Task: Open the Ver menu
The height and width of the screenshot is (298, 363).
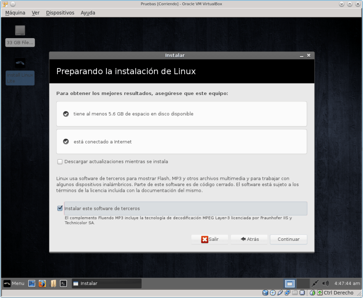Action: 36,13
